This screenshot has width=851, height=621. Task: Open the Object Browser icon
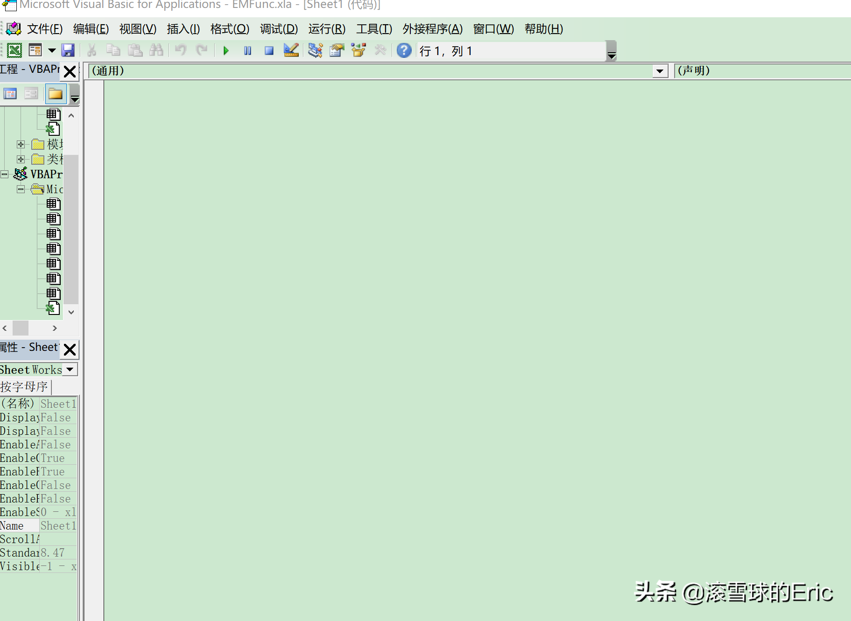click(x=359, y=50)
